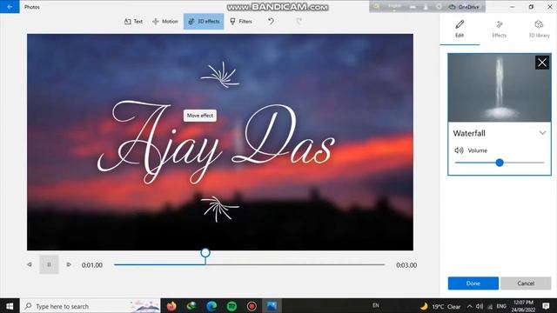Viewport: 557px width, 313px height.
Task: Open the taskbar clock and date
Action: coord(522,306)
